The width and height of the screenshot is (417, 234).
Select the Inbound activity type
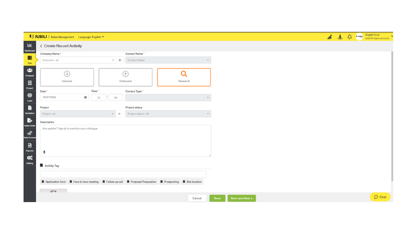pos(67,77)
